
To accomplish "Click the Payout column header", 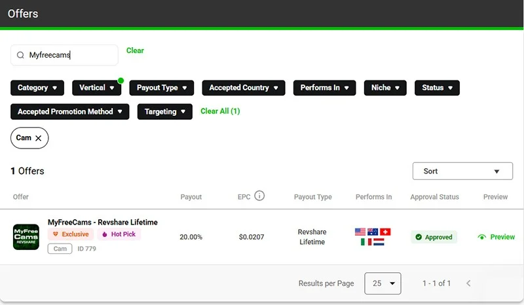I will 191,197.
